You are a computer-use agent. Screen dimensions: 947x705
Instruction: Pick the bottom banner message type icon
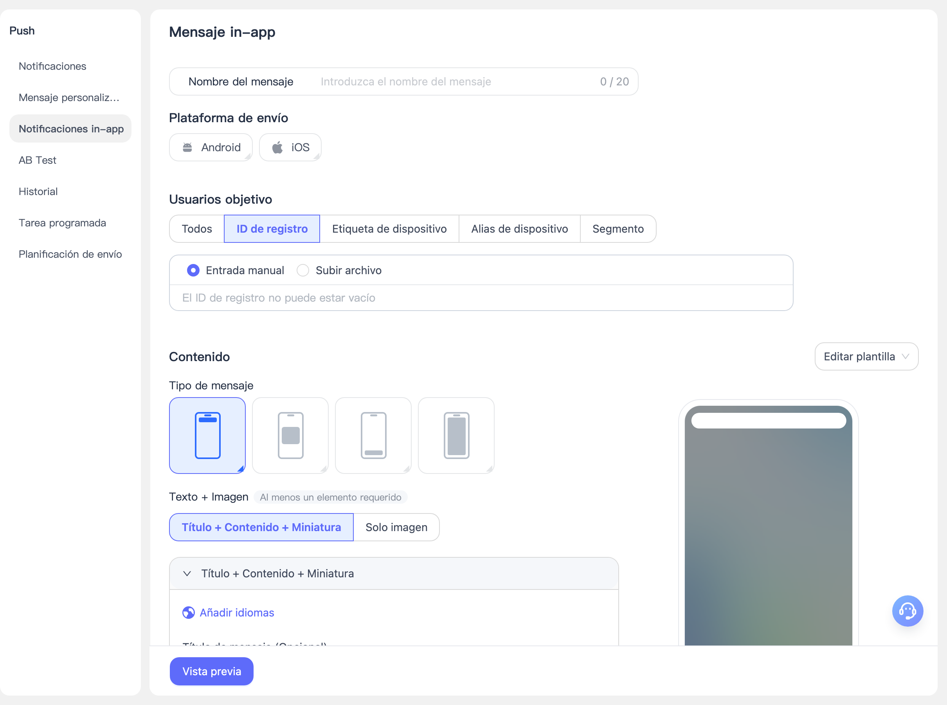click(x=373, y=435)
